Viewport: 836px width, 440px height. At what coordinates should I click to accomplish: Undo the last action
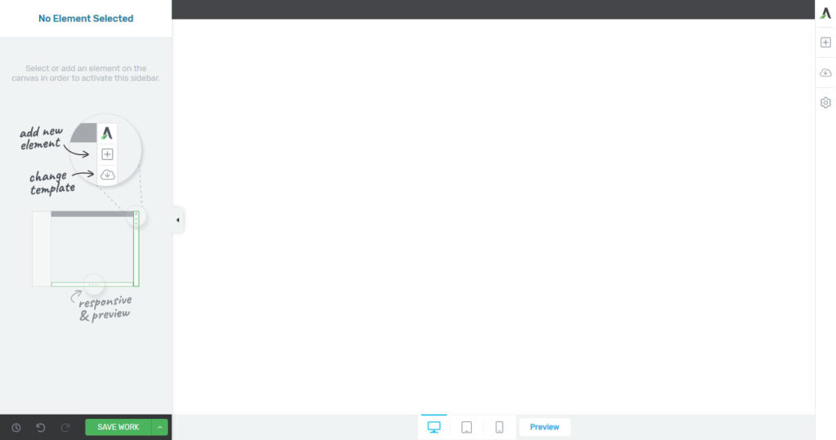(41, 427)
